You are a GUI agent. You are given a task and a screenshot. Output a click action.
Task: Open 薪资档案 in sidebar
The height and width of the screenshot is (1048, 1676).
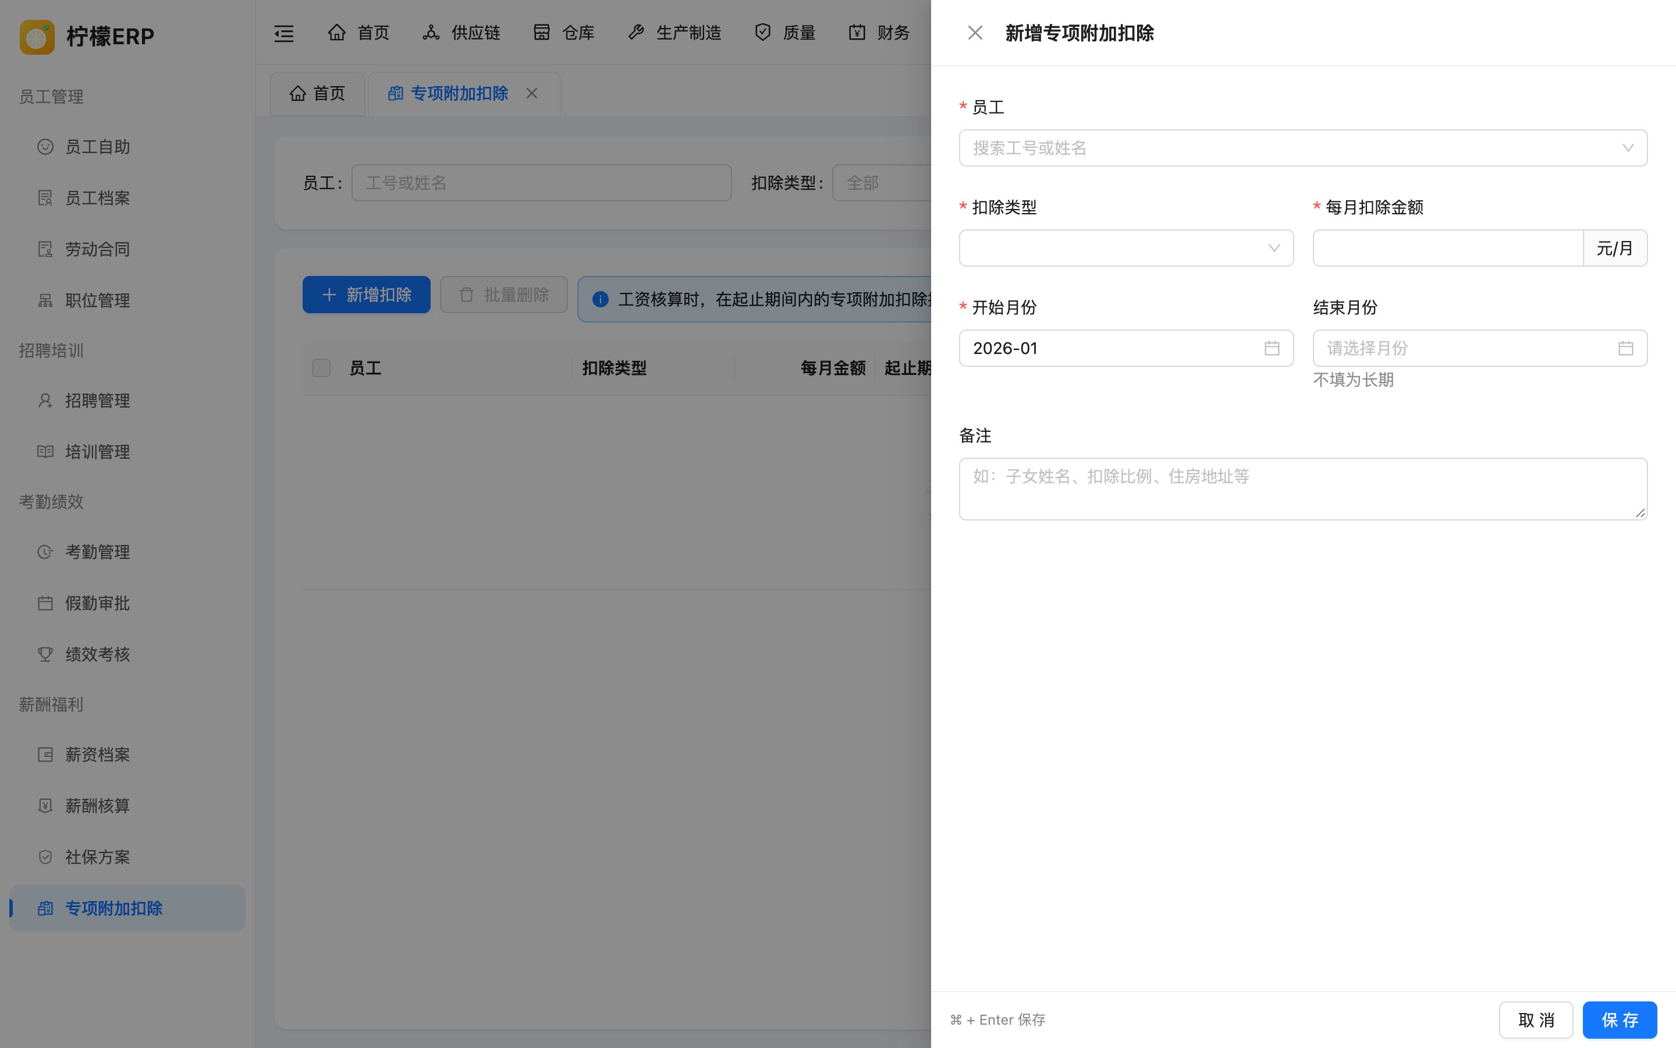coord(127,754)
